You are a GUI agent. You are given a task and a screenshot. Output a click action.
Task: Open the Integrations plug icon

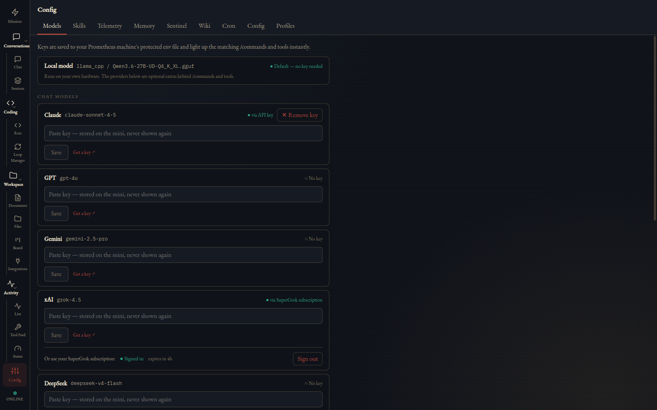click(x=18, y=261)
